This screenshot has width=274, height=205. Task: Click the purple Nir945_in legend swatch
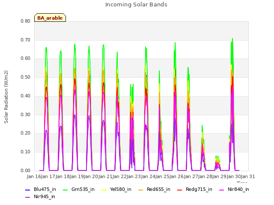28,197
